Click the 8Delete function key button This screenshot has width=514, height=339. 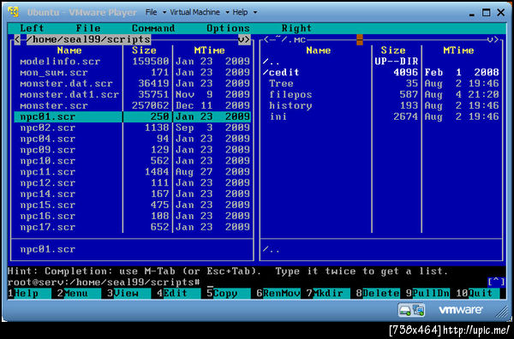coord(378,293)
